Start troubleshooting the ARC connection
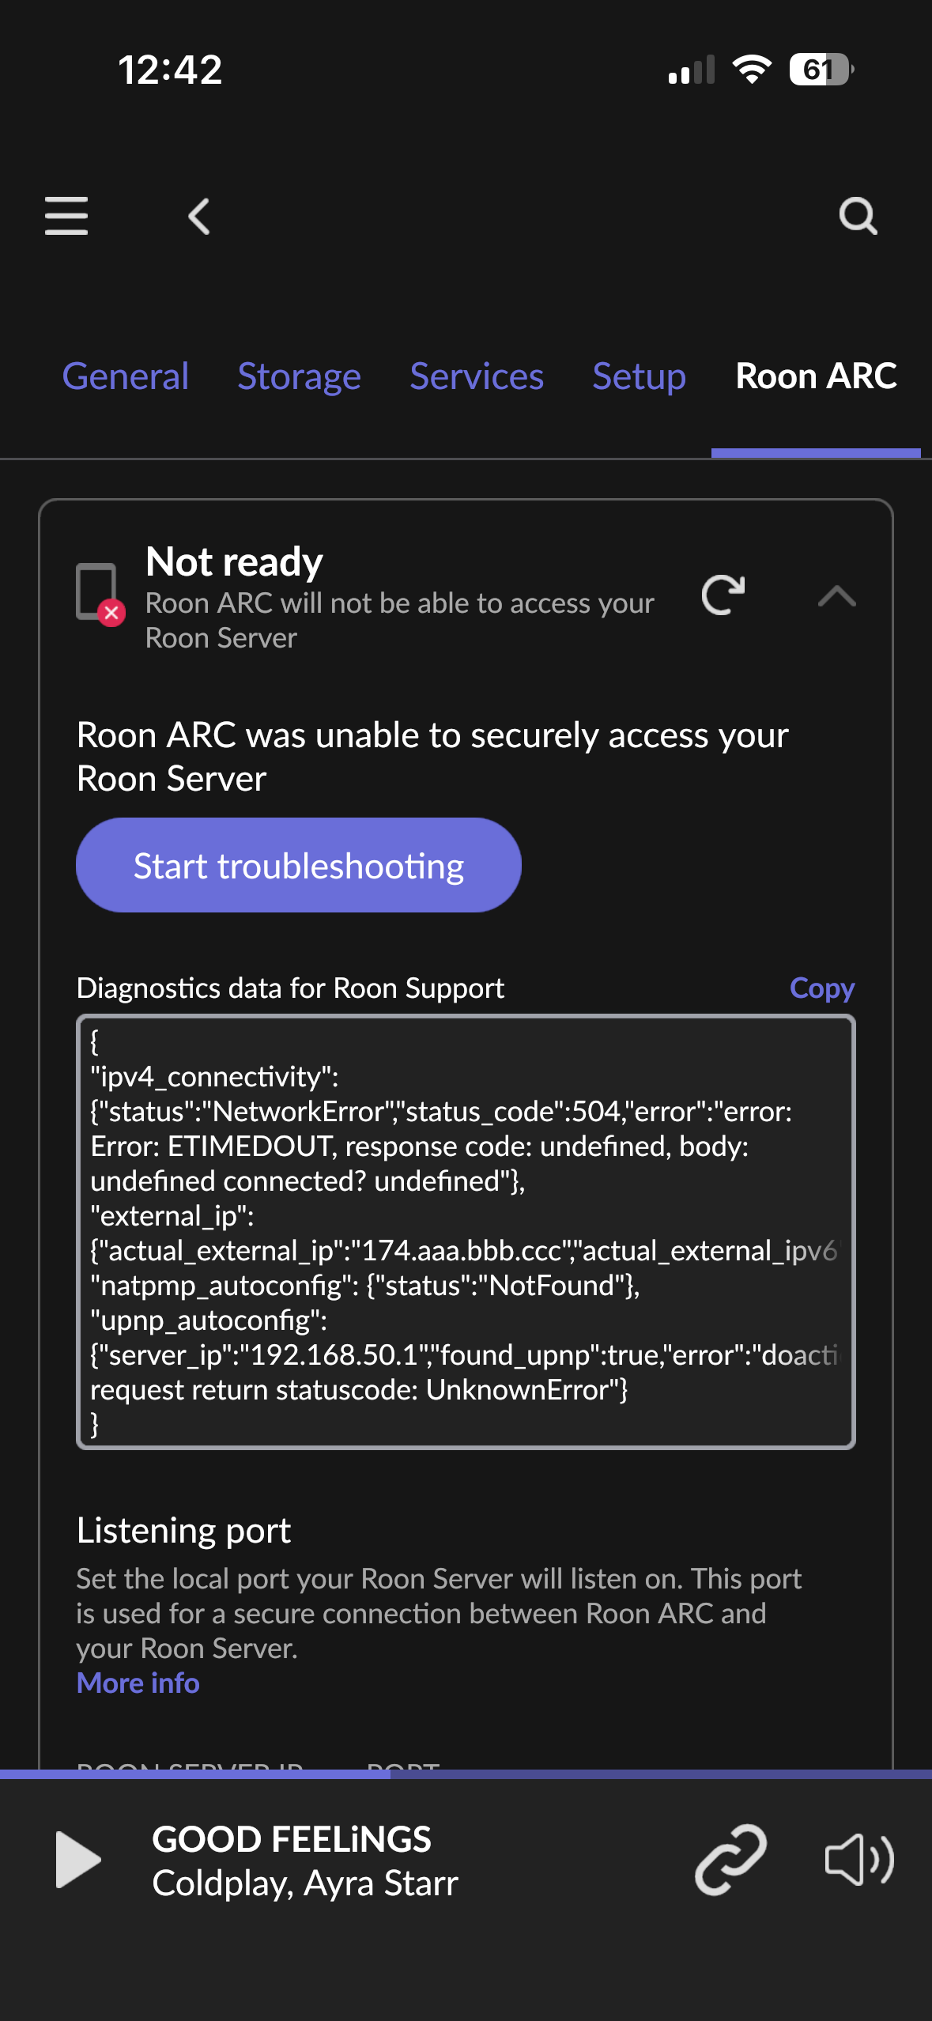The width and height of the screenshot is (932, 2021). pyautogui.click(x=299, y=865)
